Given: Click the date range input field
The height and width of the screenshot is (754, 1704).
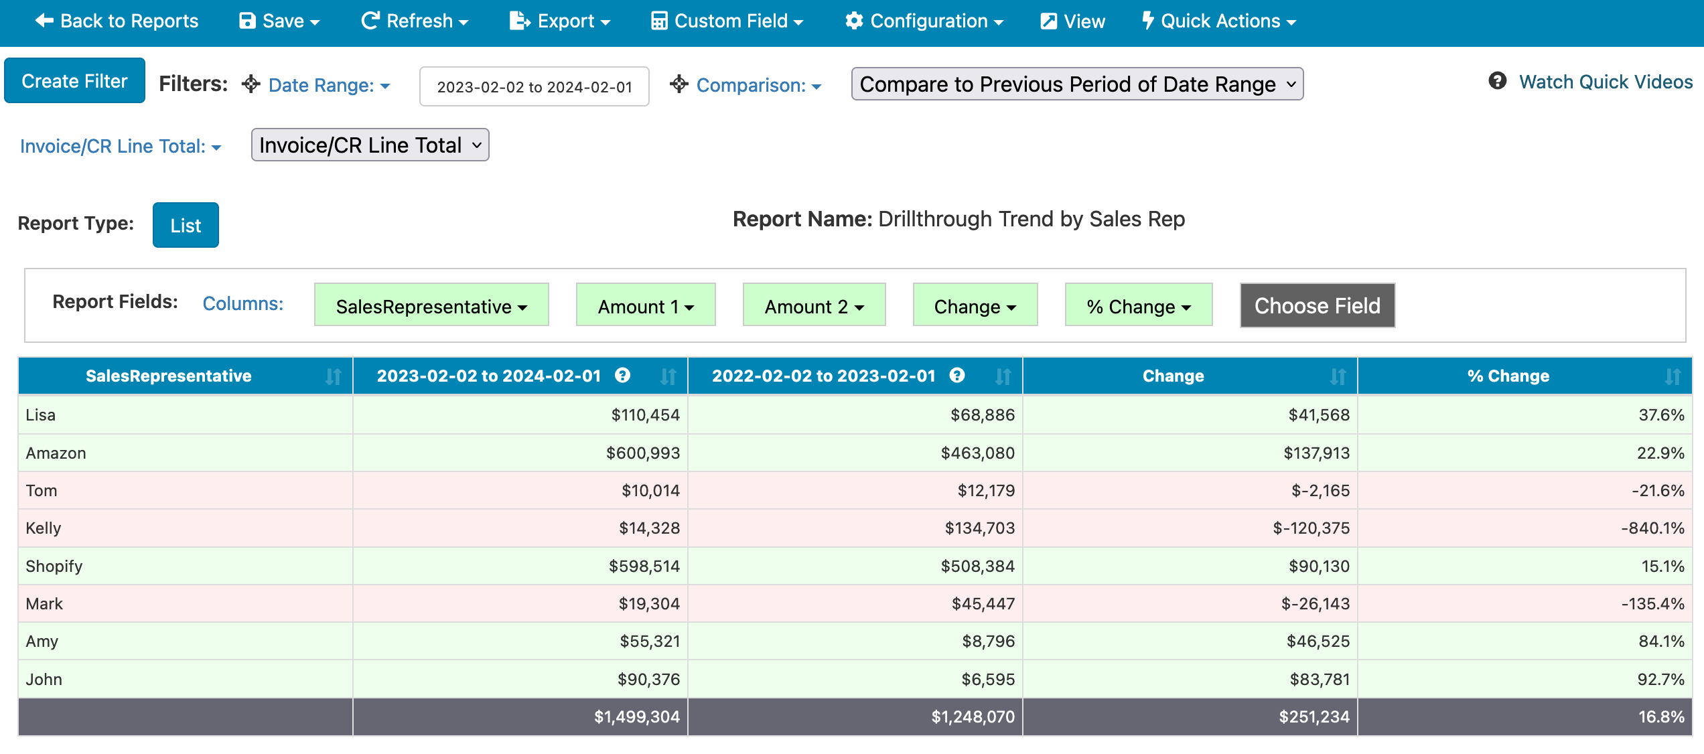Looking at the screenshot, I should click(x=534, y=86).
